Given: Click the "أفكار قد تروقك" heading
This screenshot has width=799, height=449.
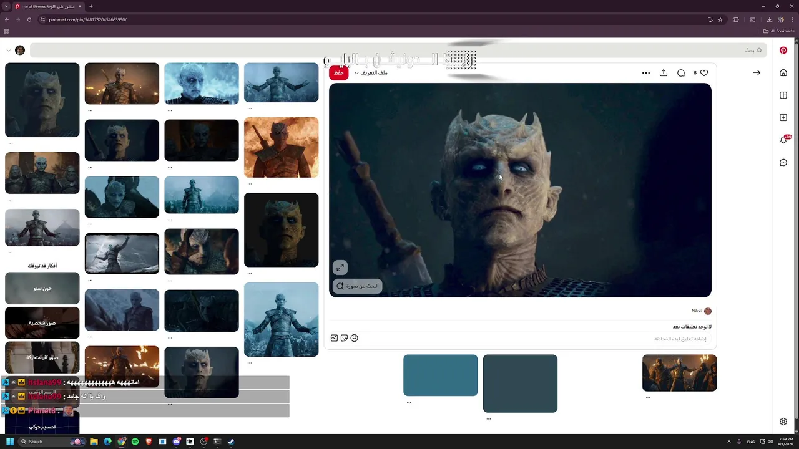Looking at the screenshot, I should [42, 266].
